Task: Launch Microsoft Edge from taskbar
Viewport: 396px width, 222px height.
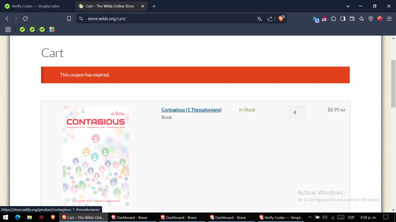Action: (18, 217)
